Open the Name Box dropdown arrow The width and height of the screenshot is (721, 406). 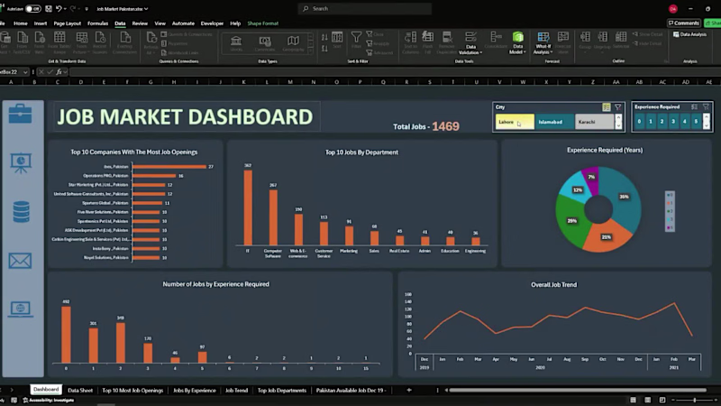(x=25, y=72)
